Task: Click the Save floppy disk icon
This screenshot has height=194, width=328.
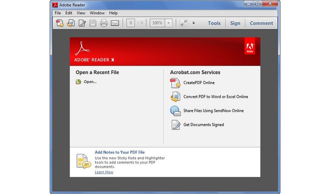Action: (x=93, y=23)
